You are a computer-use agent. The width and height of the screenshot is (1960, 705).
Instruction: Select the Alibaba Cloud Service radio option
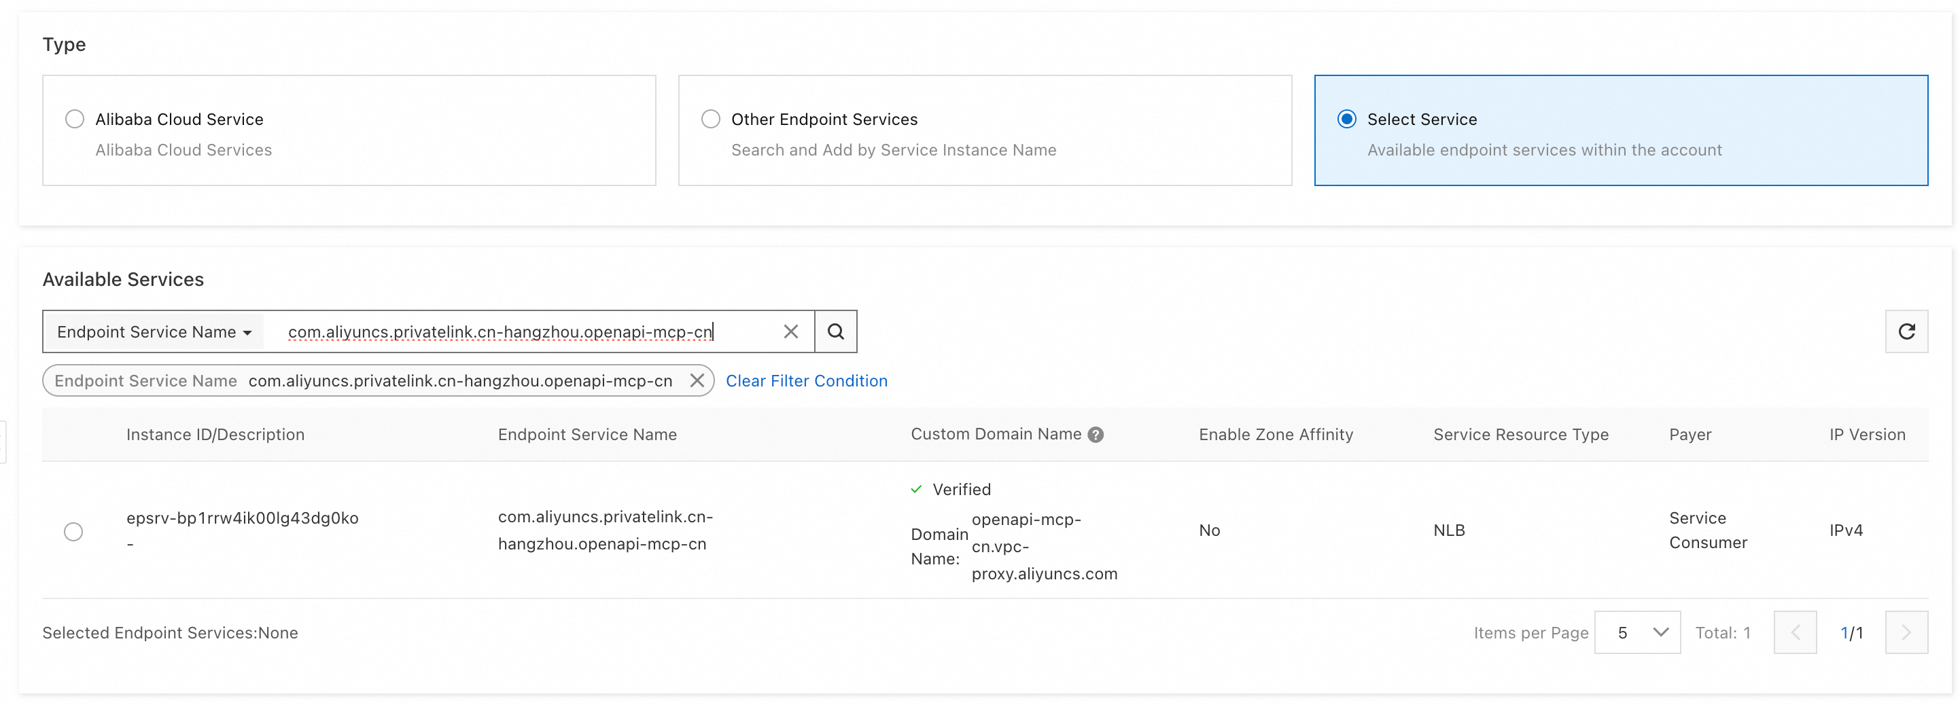tap(75, 120)
